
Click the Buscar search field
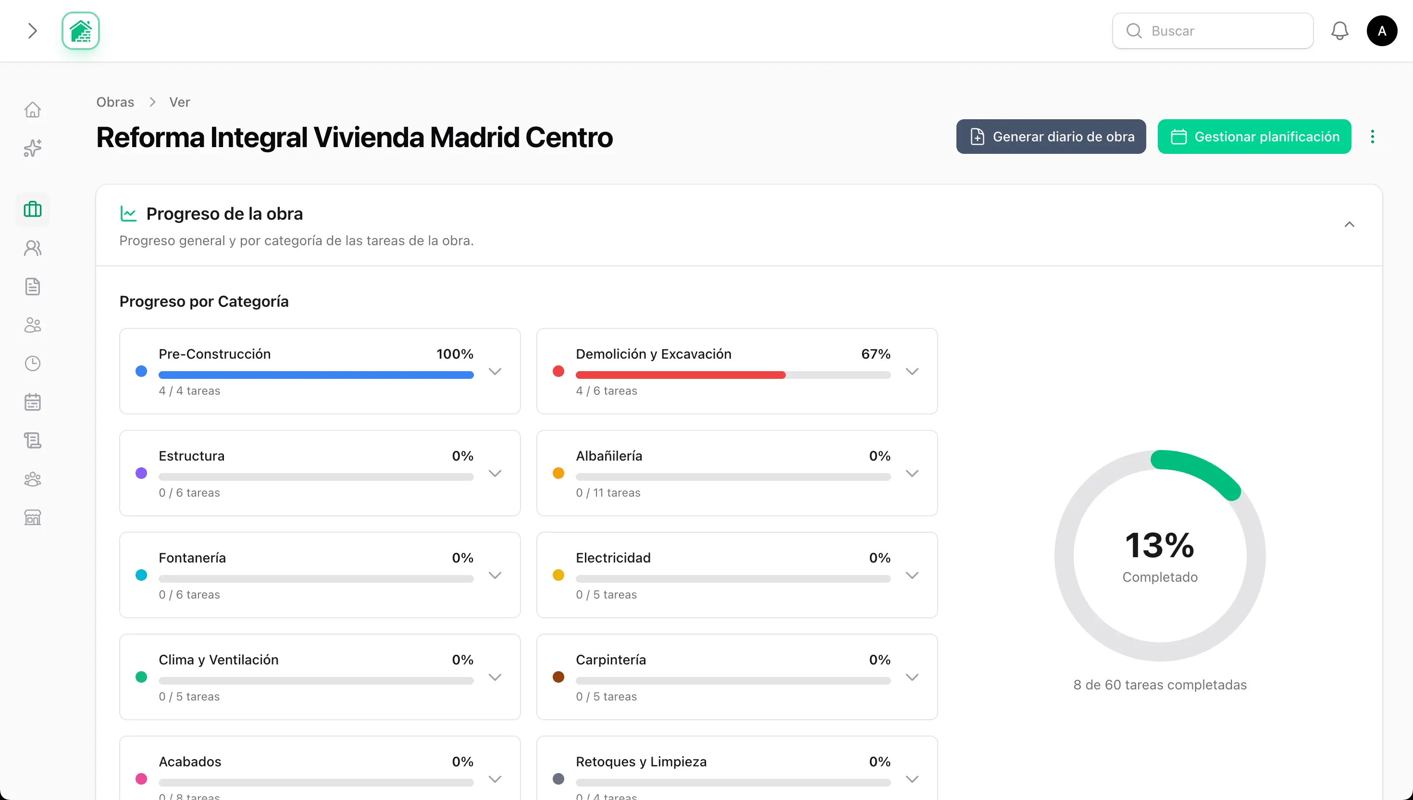coord(1213,31)
